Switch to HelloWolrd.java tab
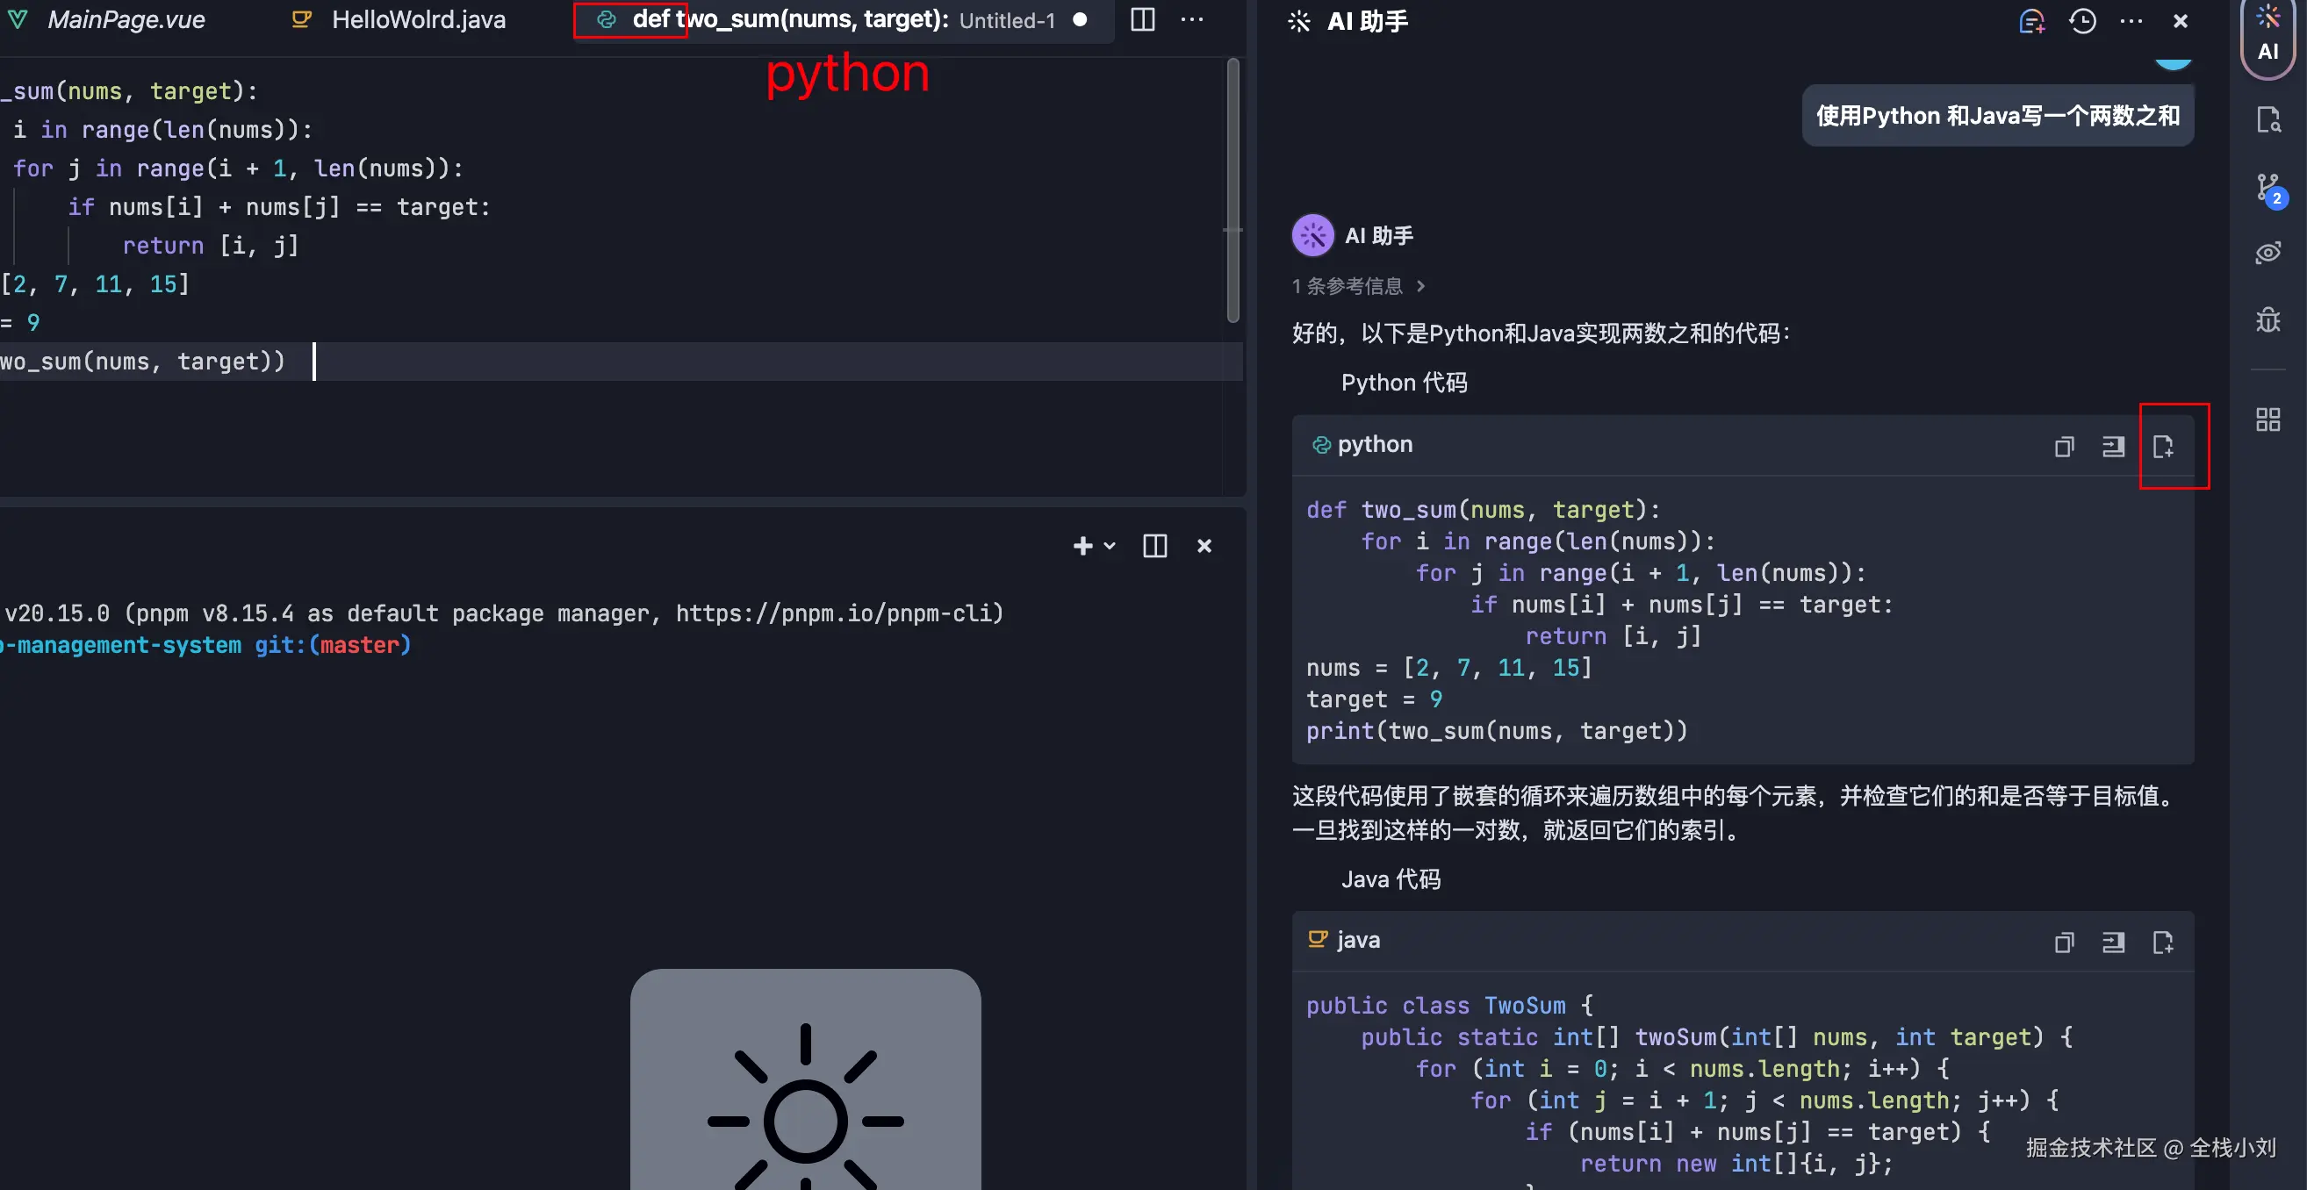 417,19
